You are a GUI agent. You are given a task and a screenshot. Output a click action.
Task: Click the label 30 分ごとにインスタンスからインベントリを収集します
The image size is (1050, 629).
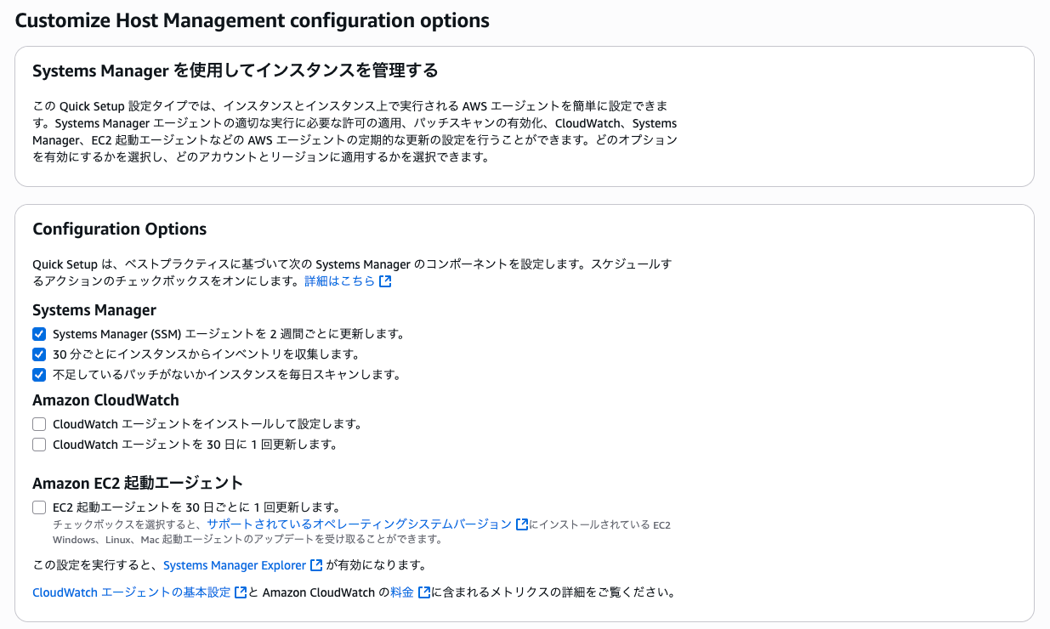[207, 354]
